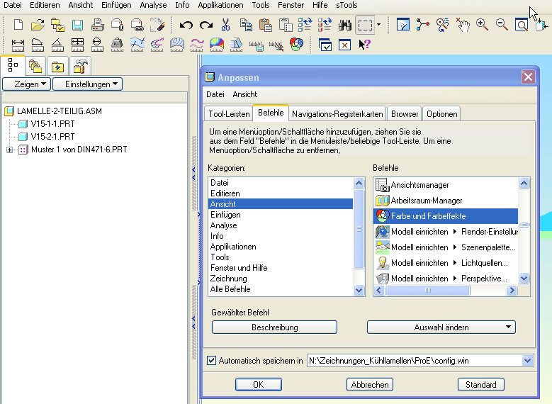
Task: Click the Zoom Out magnifier icon
Action: click(x=502, y=25)
